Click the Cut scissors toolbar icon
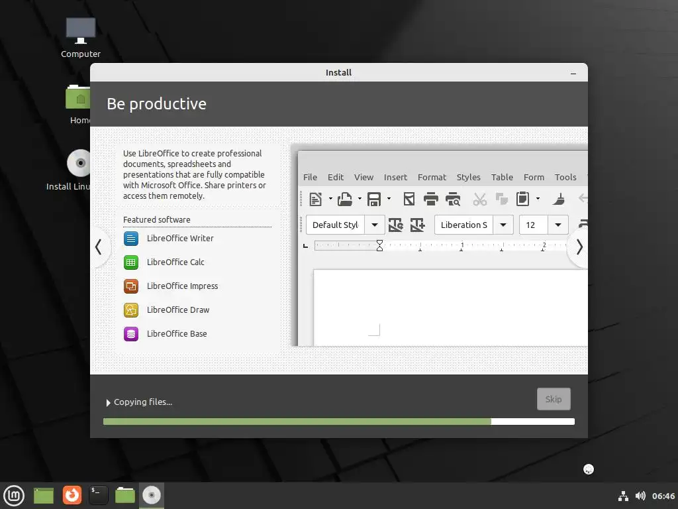Screen dimensions: 678x509 479,199
